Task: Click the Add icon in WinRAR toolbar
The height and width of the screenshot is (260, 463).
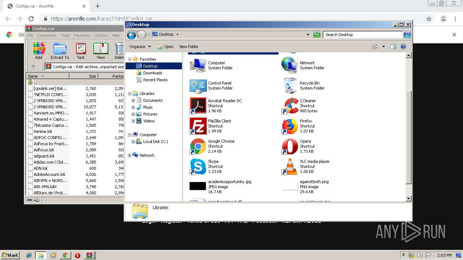Action: [x=39, y=51]
